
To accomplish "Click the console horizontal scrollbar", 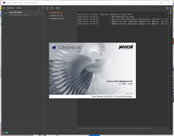I will 122,128.
